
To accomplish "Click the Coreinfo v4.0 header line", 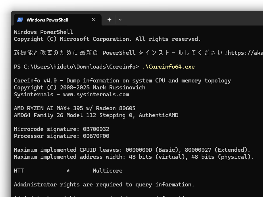I will (x=122, y=81).
